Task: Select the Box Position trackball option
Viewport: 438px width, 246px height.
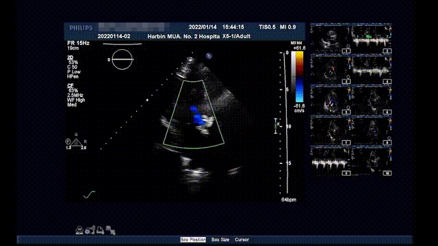Action: coord(193,240)
